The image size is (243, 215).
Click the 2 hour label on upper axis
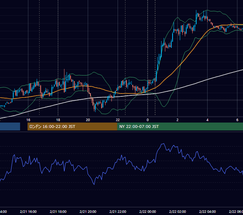[178, 120]
